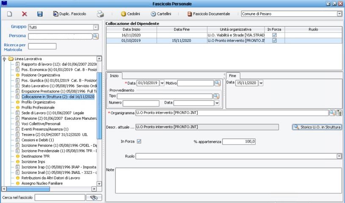The height and width of the screenshot is (203, 345).
Task: Click lookup icon beside Organigramma field
Action: [x=332, y=113]
